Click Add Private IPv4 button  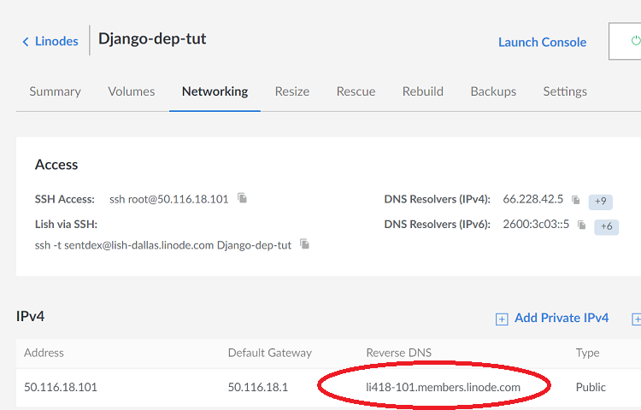click(562, 318)
